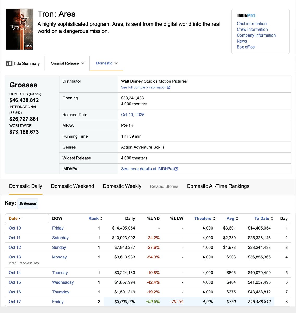Click Monday day-of-week link
Screen dimensions: 296x313
click(59, 257)
